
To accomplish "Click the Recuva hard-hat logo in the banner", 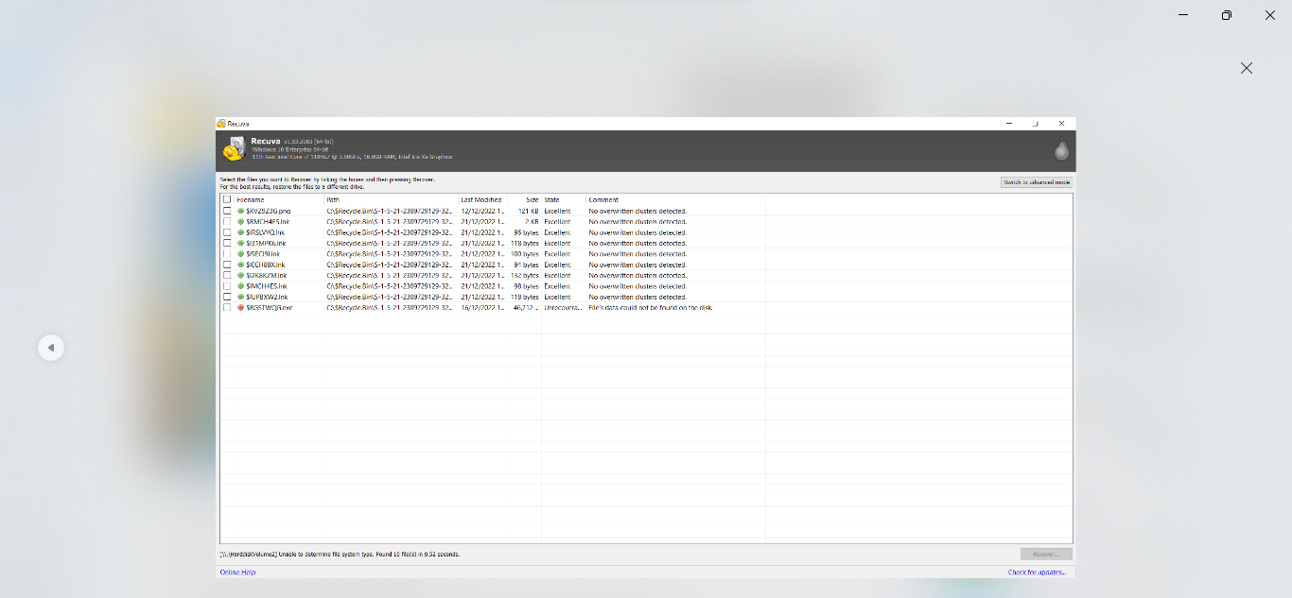I will pyautogui.click(x=234, y=149).
